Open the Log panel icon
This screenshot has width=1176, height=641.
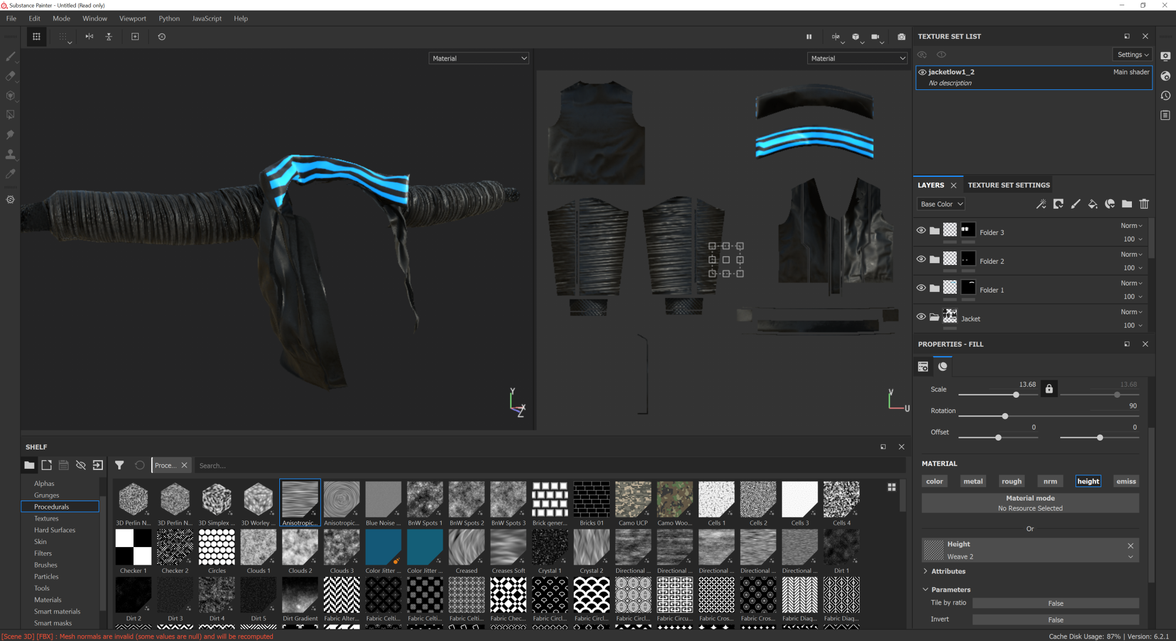click(x=1165, y=115)
